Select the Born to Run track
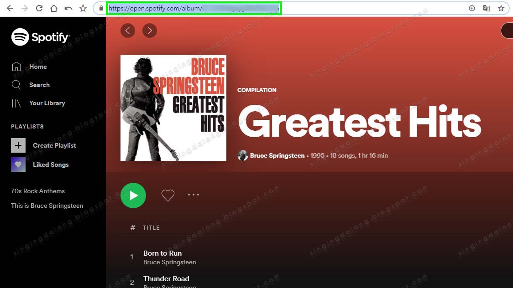Screen dimensions: 513x288 point(162,253)
